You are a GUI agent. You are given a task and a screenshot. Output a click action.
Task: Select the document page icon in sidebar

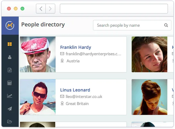[10, 70]
